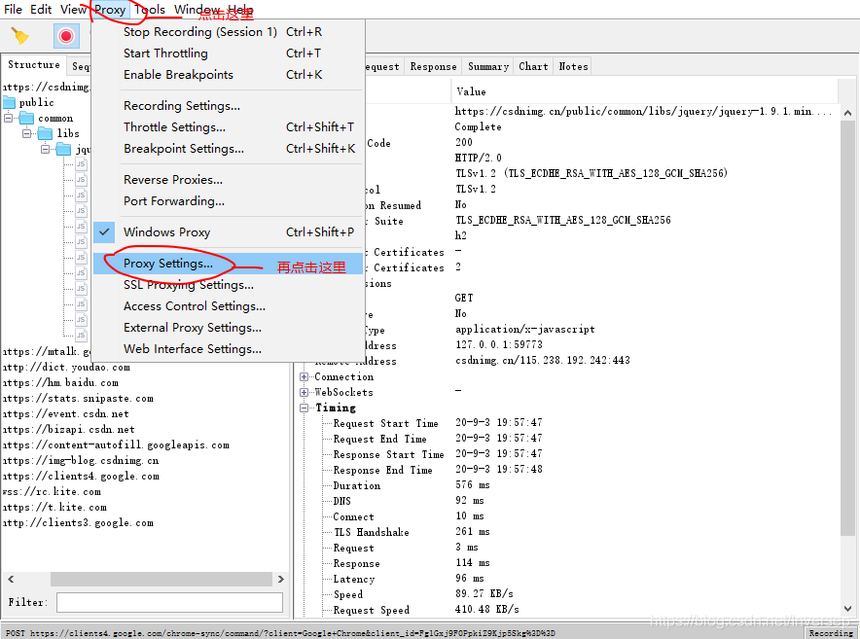Click down arrow of details scrollbar
Viewport: 860px width, 639px height.
tap(847, 609)
